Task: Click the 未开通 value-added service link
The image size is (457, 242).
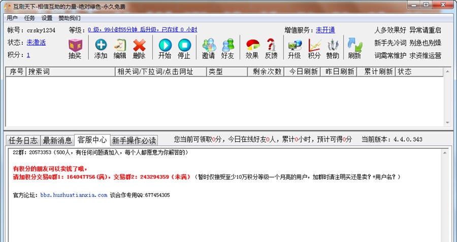Action: tap(325, 30)
